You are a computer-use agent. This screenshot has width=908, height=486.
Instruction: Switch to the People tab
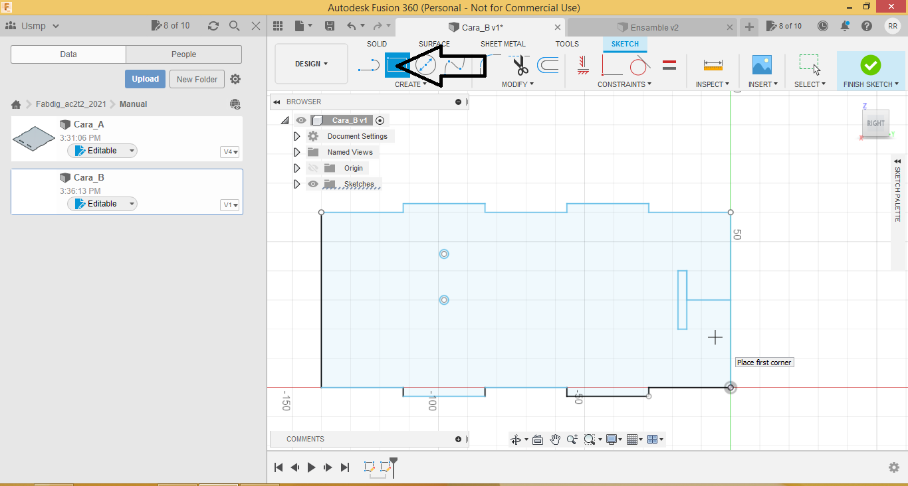point(183,54)
